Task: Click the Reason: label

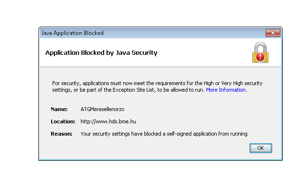Action: click(62, 134)
